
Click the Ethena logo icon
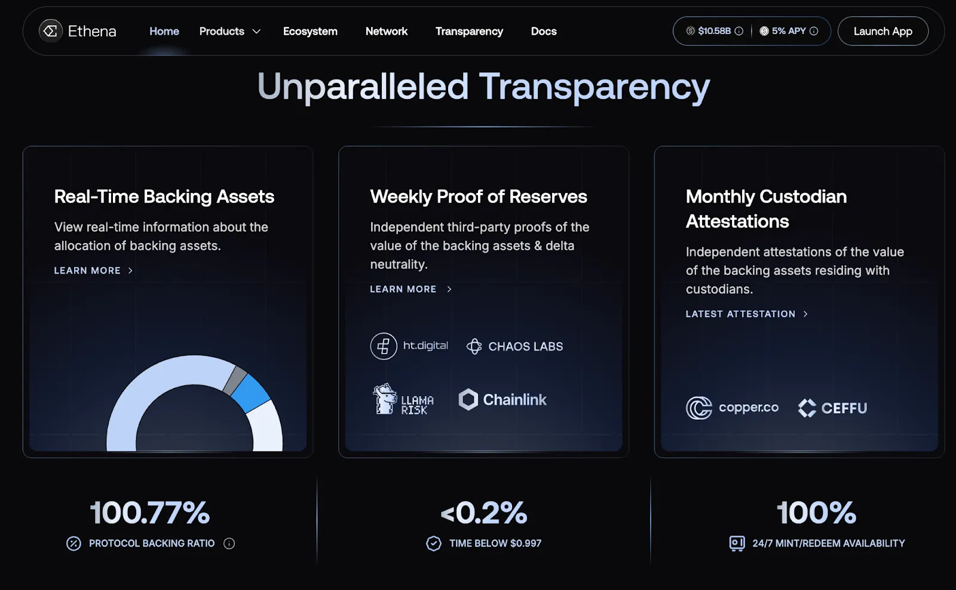pyautogui.click(x=50, y=30)
